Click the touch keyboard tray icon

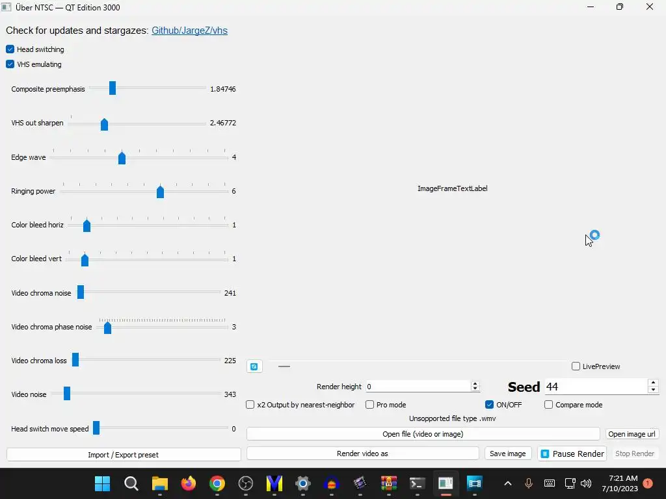coord(549,483)
